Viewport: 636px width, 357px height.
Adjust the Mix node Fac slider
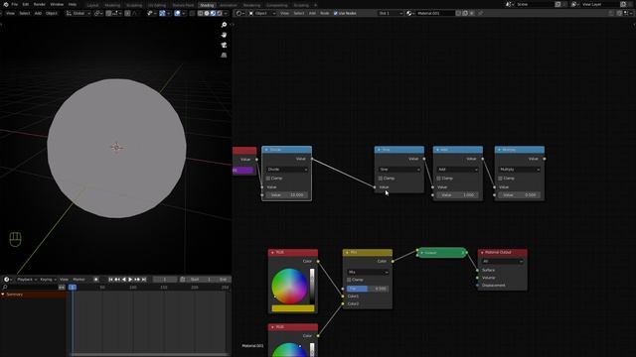[x=368, y=289]
